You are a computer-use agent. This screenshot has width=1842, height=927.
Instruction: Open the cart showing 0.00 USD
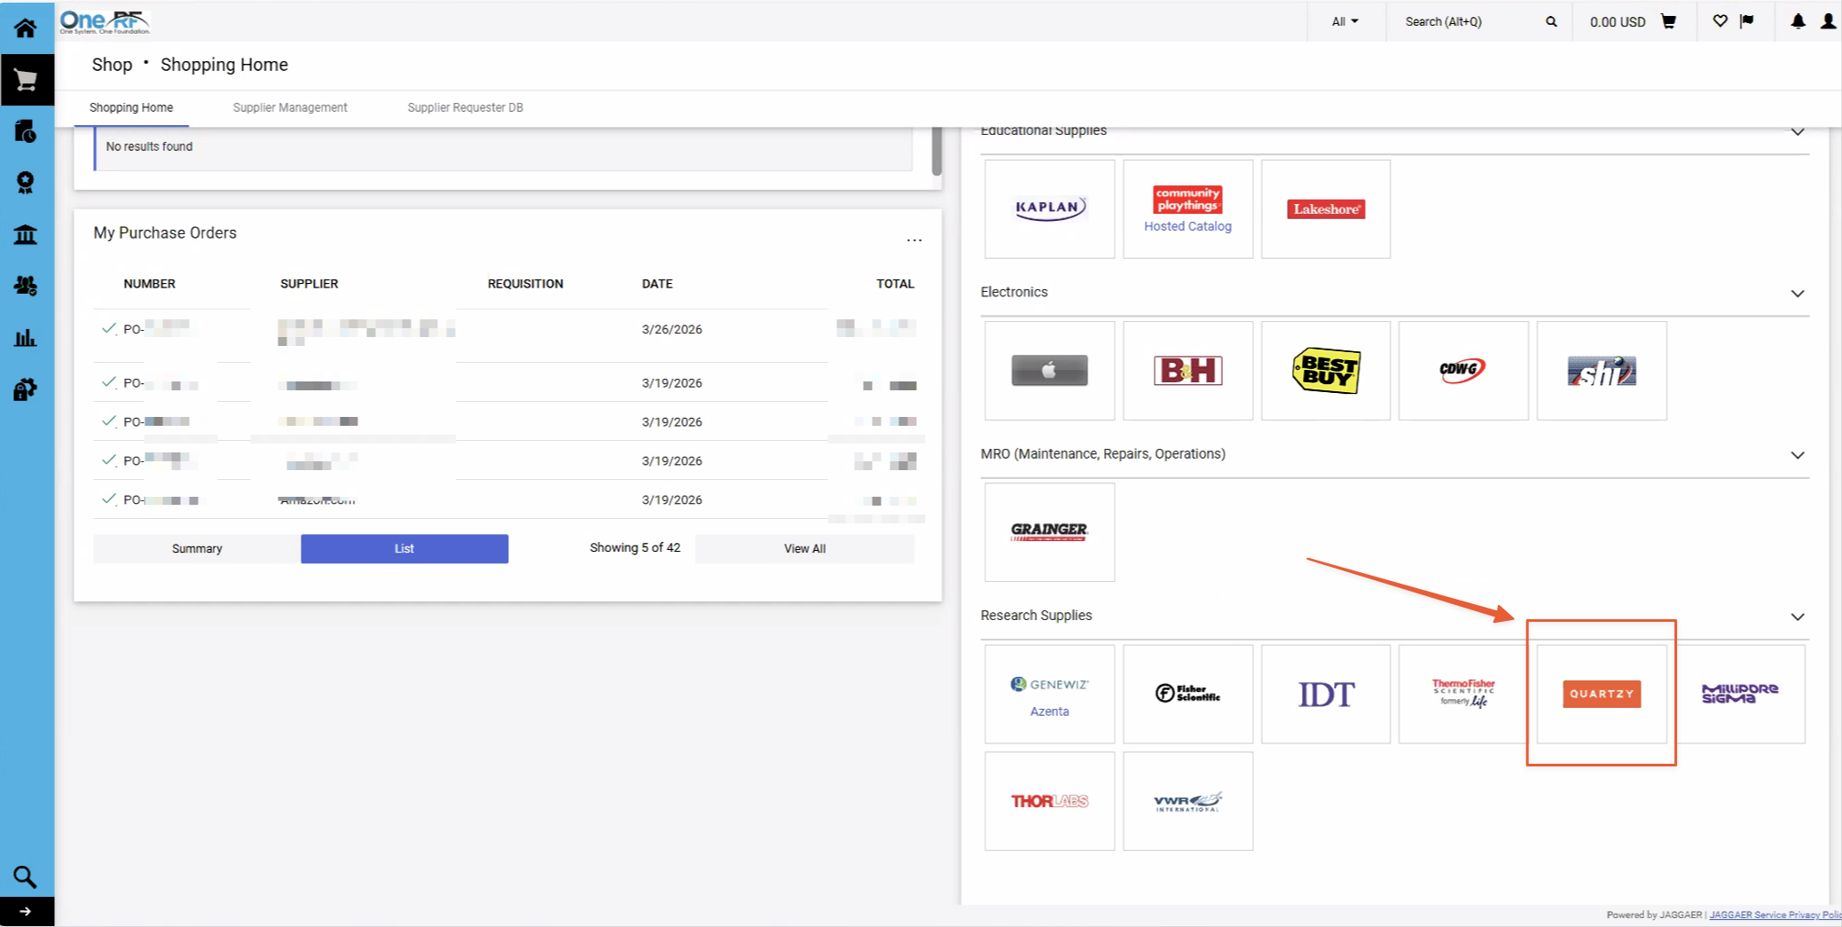coord(1632,21)
